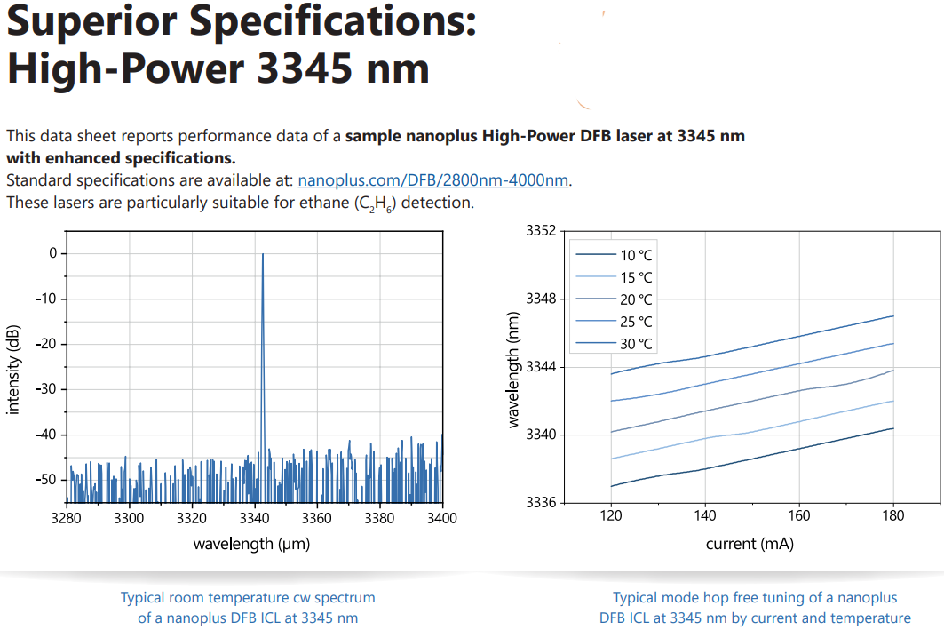Viewport: 944px width, 638px height.
Task: Click the "3320" wavelength tick label
Action: (192, 518)
